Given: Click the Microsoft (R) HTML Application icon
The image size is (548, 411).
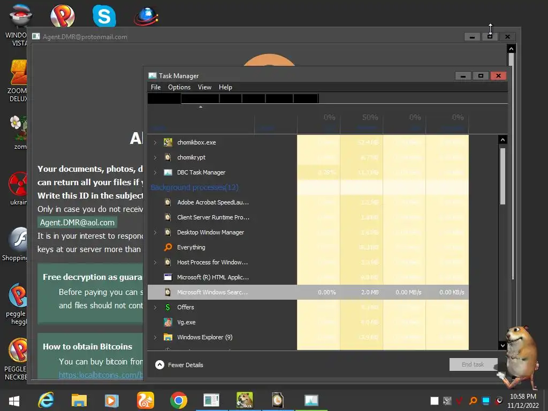Looking at the screenshot, I should [x=168, y=277].
